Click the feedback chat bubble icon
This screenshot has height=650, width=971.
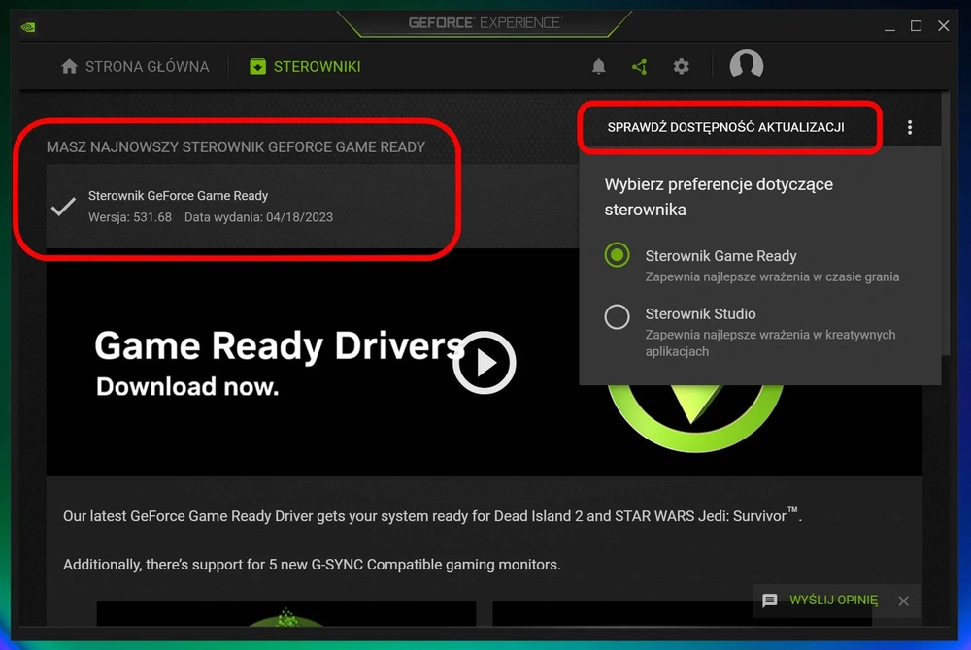pyautogui.click(x=770, y=601)
